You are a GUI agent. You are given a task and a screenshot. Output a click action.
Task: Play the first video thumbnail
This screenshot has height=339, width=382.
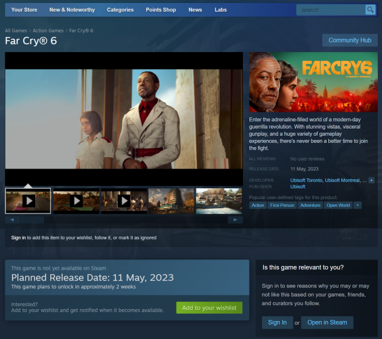pos(28,201)
